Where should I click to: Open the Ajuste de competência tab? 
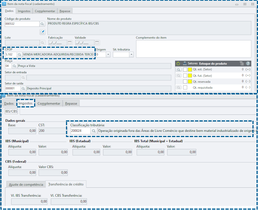(26, 184)
